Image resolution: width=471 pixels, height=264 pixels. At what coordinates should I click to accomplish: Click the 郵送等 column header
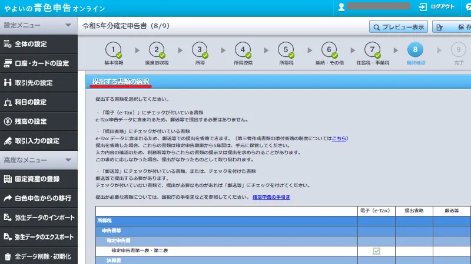[452, 211]
